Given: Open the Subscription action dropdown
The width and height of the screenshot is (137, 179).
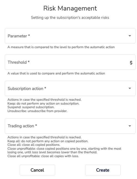Looking at the screenshot, I should [x=70, y=88].
